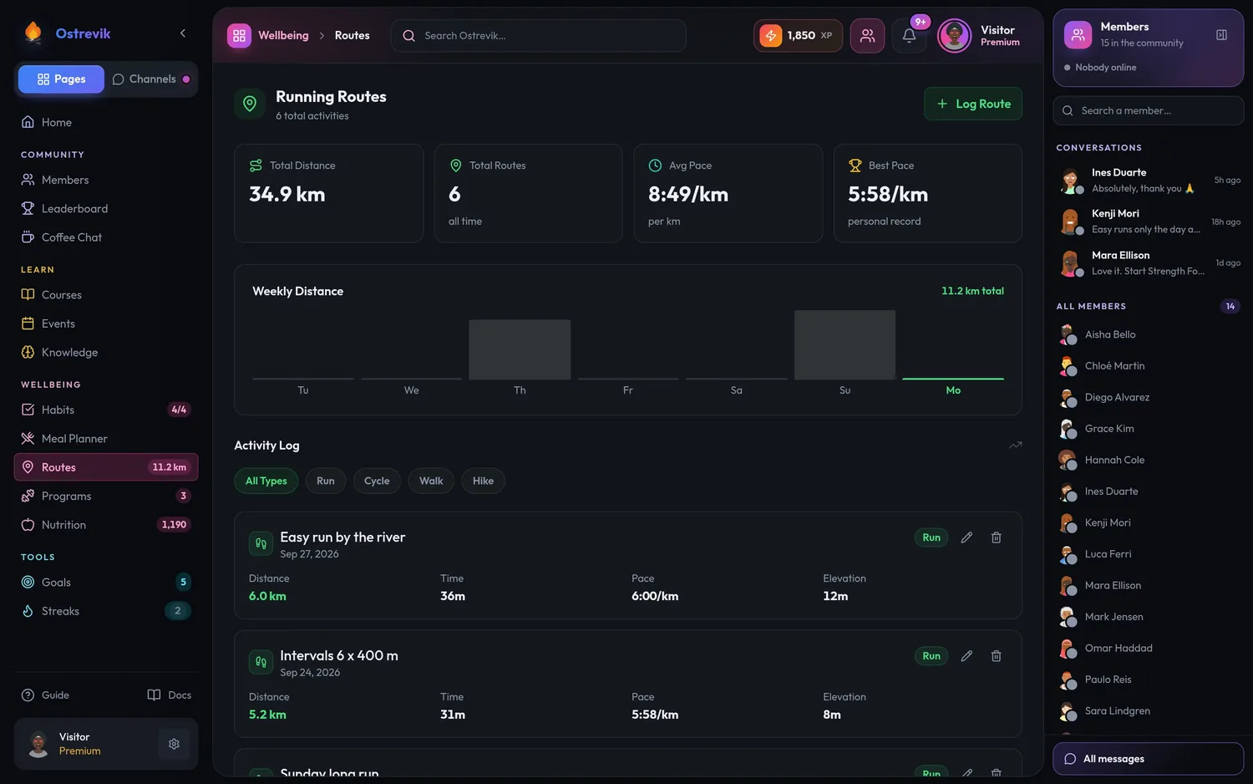Open the Streaks tool
Screen dimensions: 1253x784
[106, 611]
